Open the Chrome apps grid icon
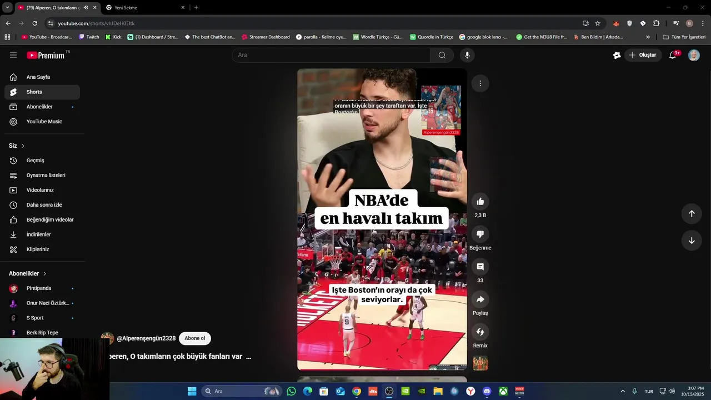 pos(7,37)
